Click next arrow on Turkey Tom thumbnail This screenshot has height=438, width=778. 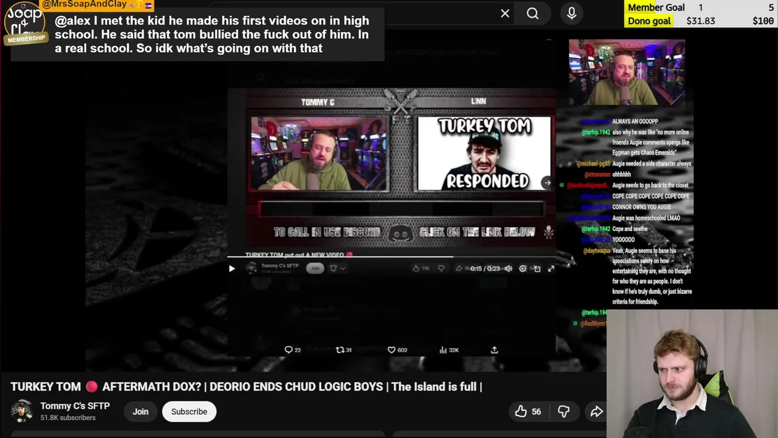point(547,182)
